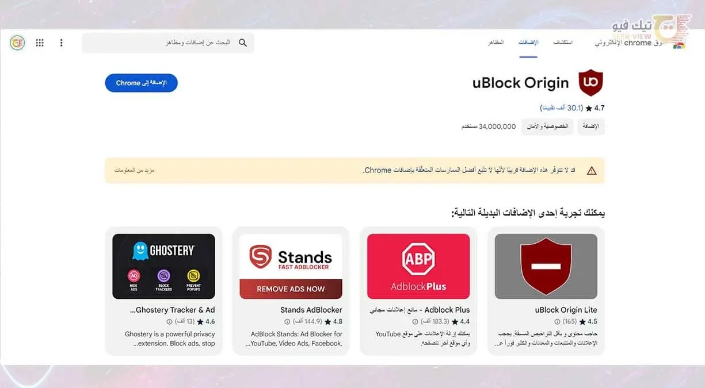Switch to the الإضافات (Extensions) tab
Image resolution: width=705 pixels, height=388 pixels.
point(528,43)
